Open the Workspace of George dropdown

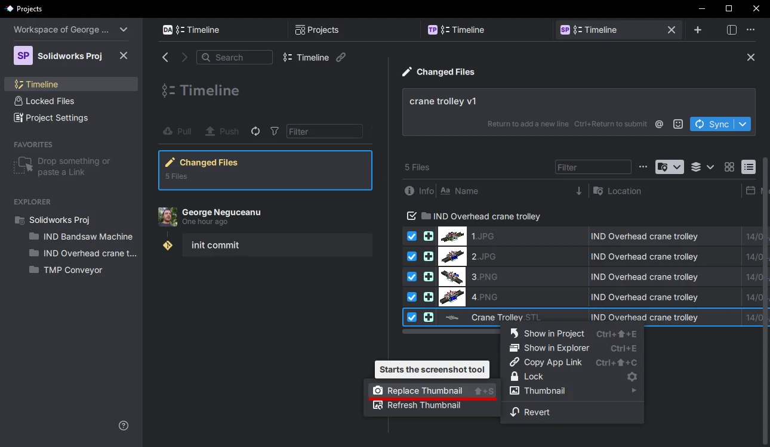point(124,29)
